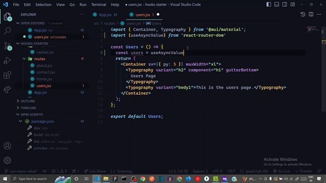
Task: Open the Extensions view
Action: click(x=7, y=75)
